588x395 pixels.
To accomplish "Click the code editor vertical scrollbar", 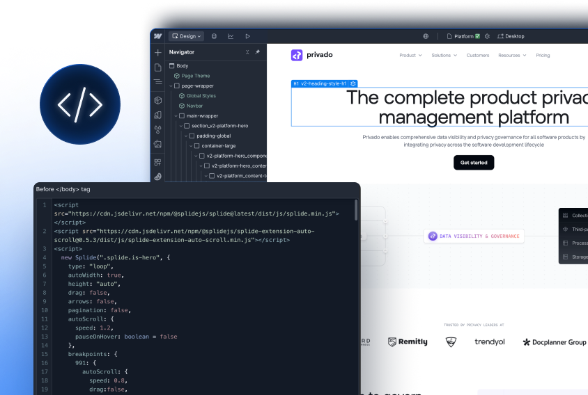I will pos(356,210).
